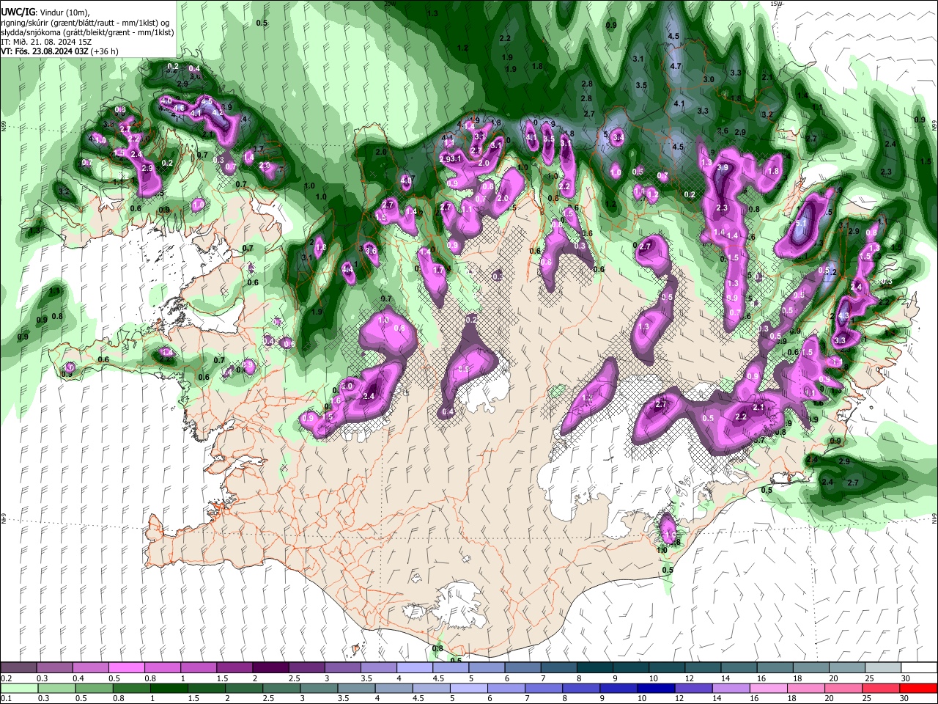Select the dark teal snow-scale swatch at 9
The image size is (938, 704).
point(631,668)
